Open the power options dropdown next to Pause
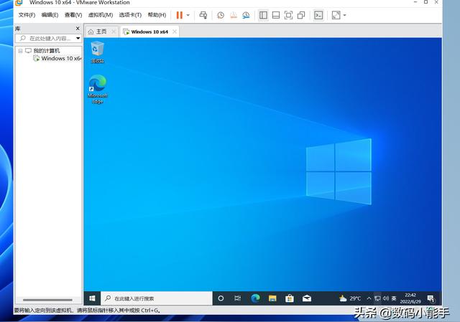This screenshot has width=460, height=322. pyautogui.click(x=188, y=15)
